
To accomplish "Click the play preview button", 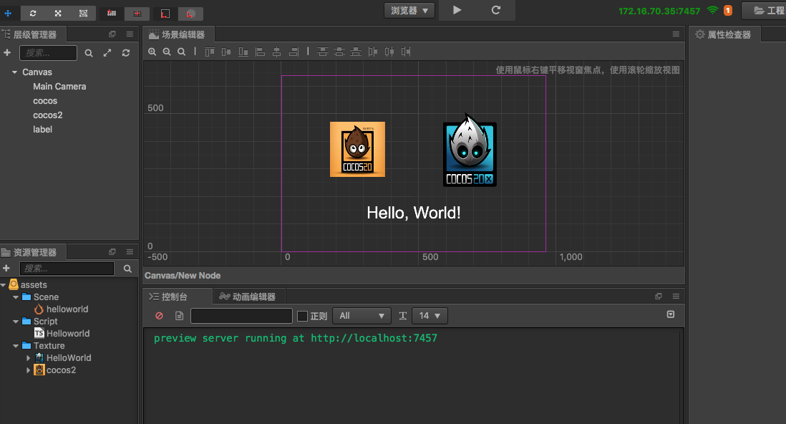I will [457, 10].
